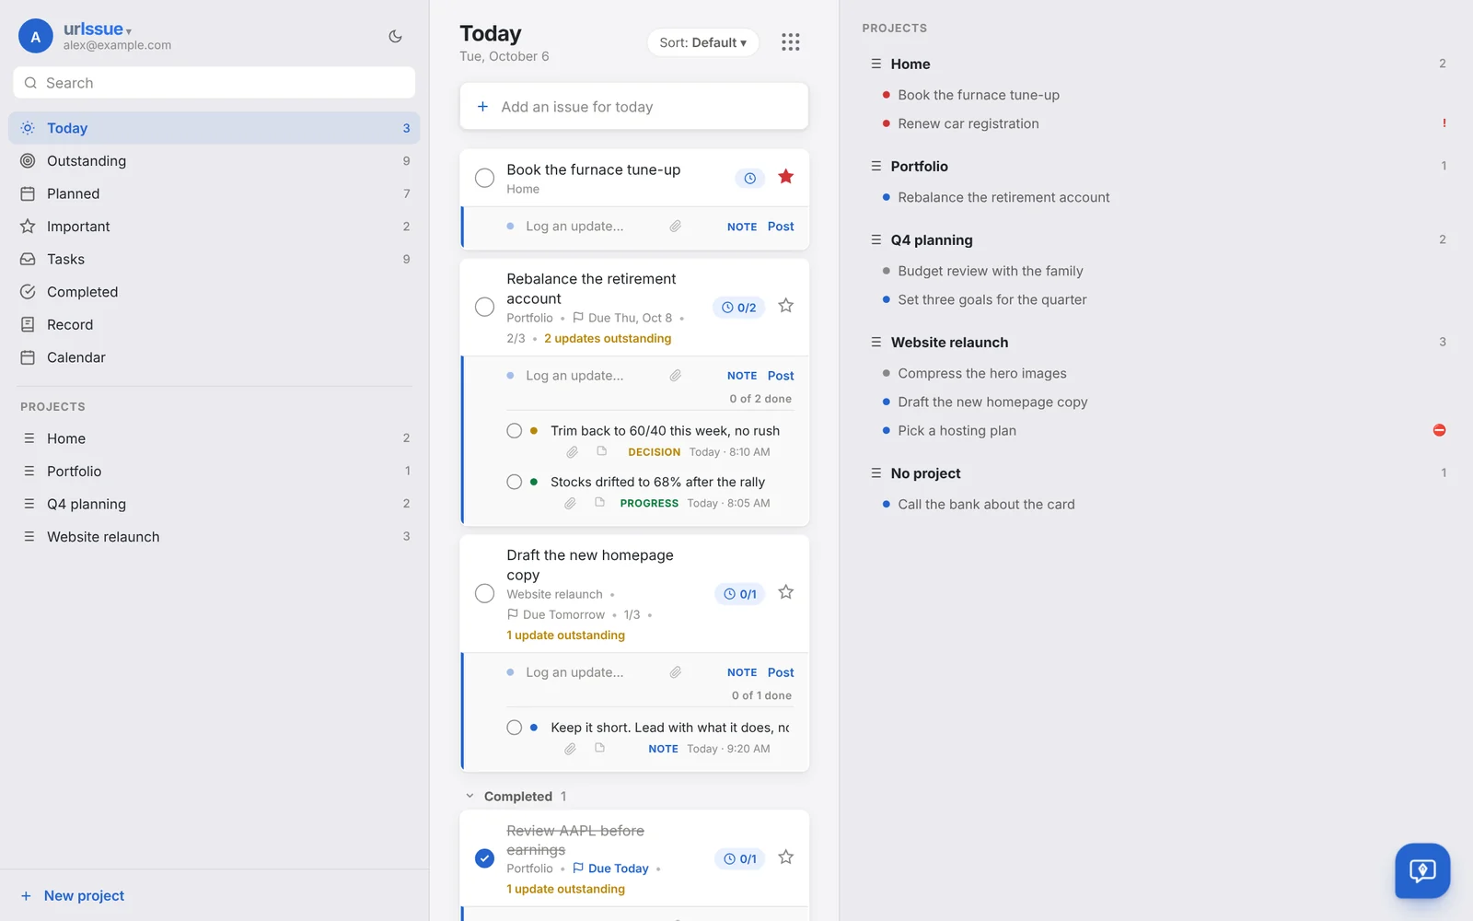Collapse the Q4 planning group in right panel
This screenshot has height=921, width=1473.
(876, 239)
